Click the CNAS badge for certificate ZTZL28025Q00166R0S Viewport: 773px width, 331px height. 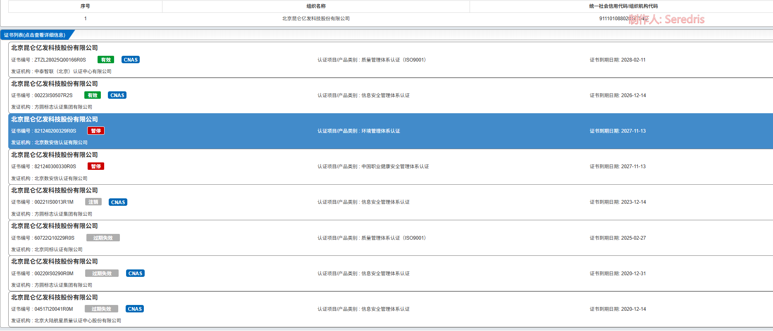tap(131, 60)
